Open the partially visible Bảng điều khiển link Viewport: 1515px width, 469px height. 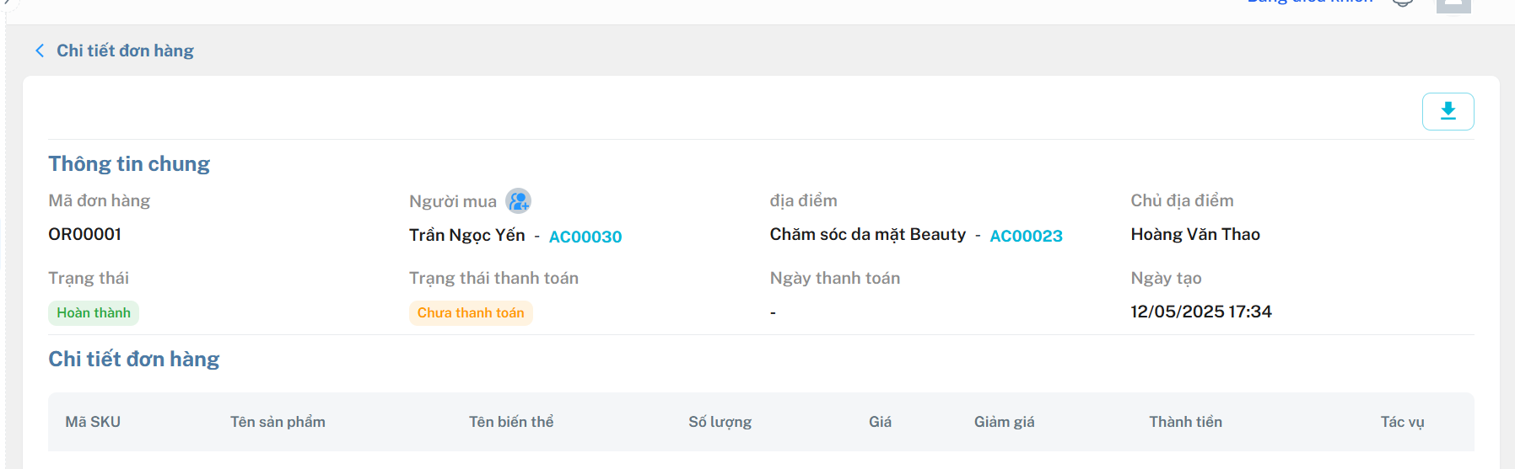tap(1310, 3)
